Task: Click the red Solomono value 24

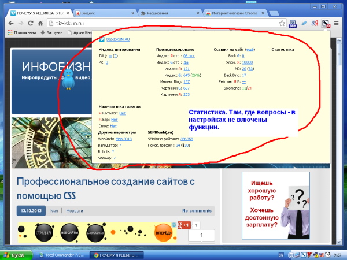Action: pyautogui.click(x=250, y=88)
